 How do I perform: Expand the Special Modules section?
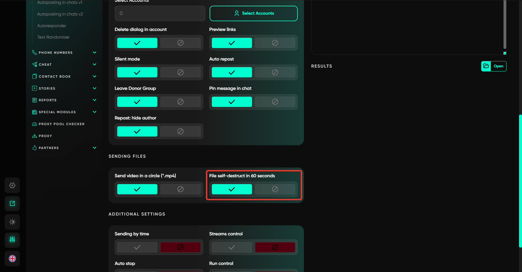94,112
